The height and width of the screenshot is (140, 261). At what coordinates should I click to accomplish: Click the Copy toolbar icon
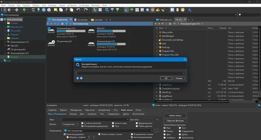pos(61,10)
